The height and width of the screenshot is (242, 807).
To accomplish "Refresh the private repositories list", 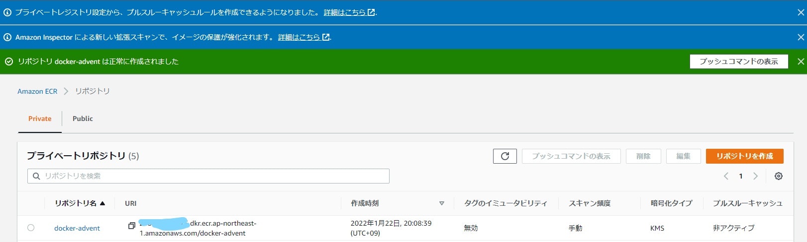I will [x=505, y=156].
